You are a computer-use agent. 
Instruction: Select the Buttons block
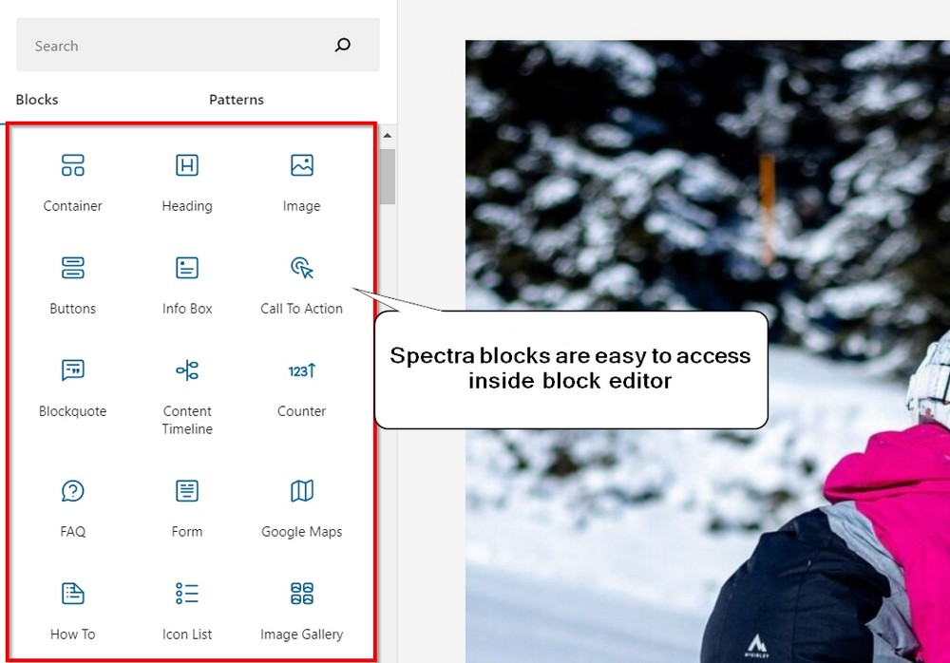72,283
